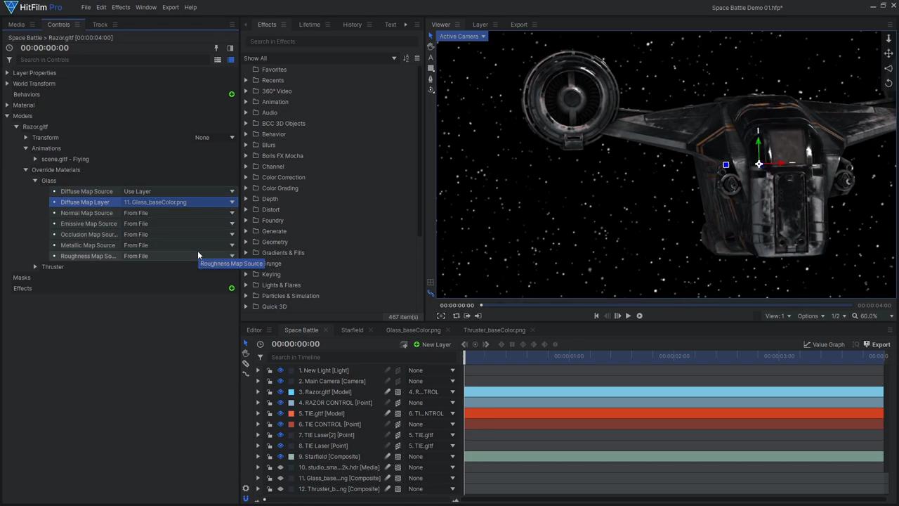Show the studio_sma...2k.hdr media layer
Viewport: 899px width, 506px height.
point(280,467)
